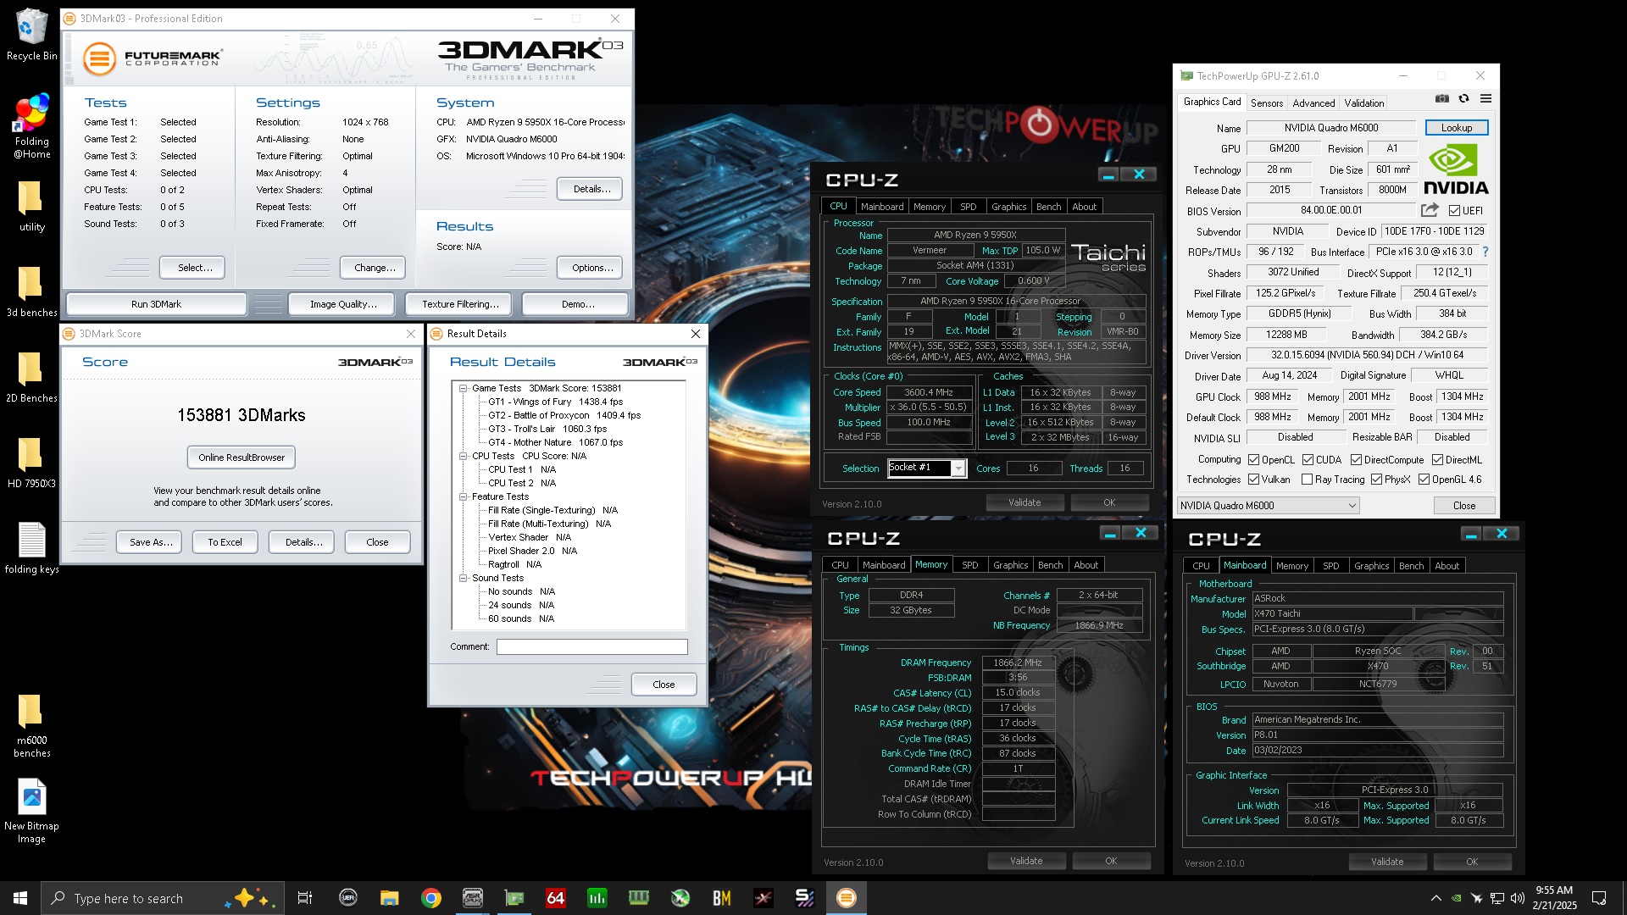1627x915 pixels.
Task: Click the 3DMark03 orange taskbar icon
Action: tap(846, 898)
